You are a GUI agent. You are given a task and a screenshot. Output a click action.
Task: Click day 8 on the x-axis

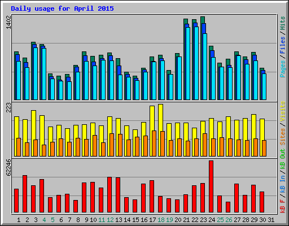pyautogui.click(x=78, y=220)
